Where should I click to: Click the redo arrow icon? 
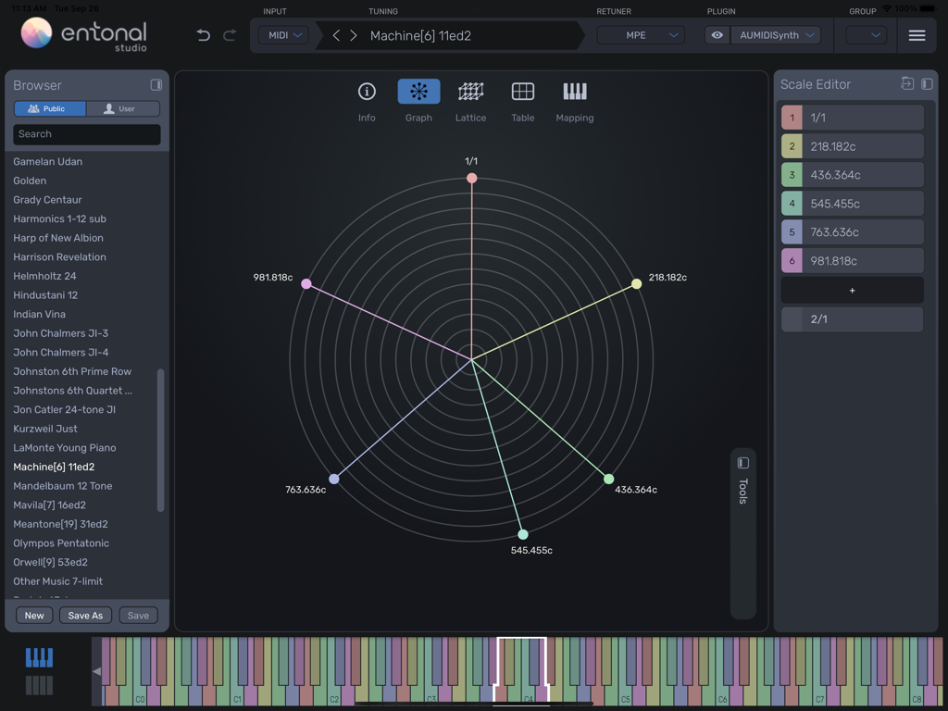coord(230,34)
